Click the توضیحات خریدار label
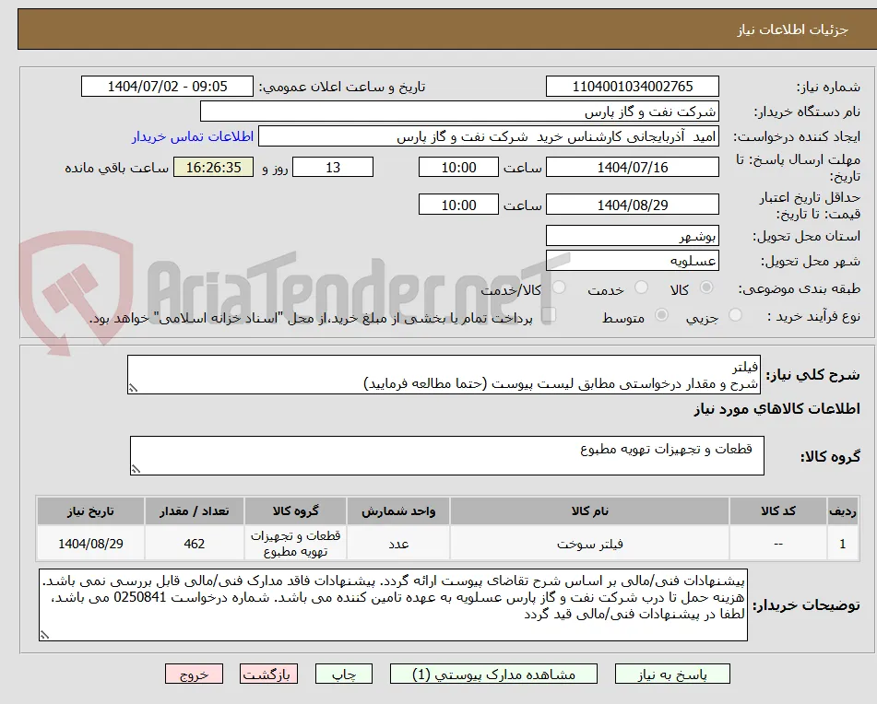Viewport: 877px width, 704px height. point(806,605)
